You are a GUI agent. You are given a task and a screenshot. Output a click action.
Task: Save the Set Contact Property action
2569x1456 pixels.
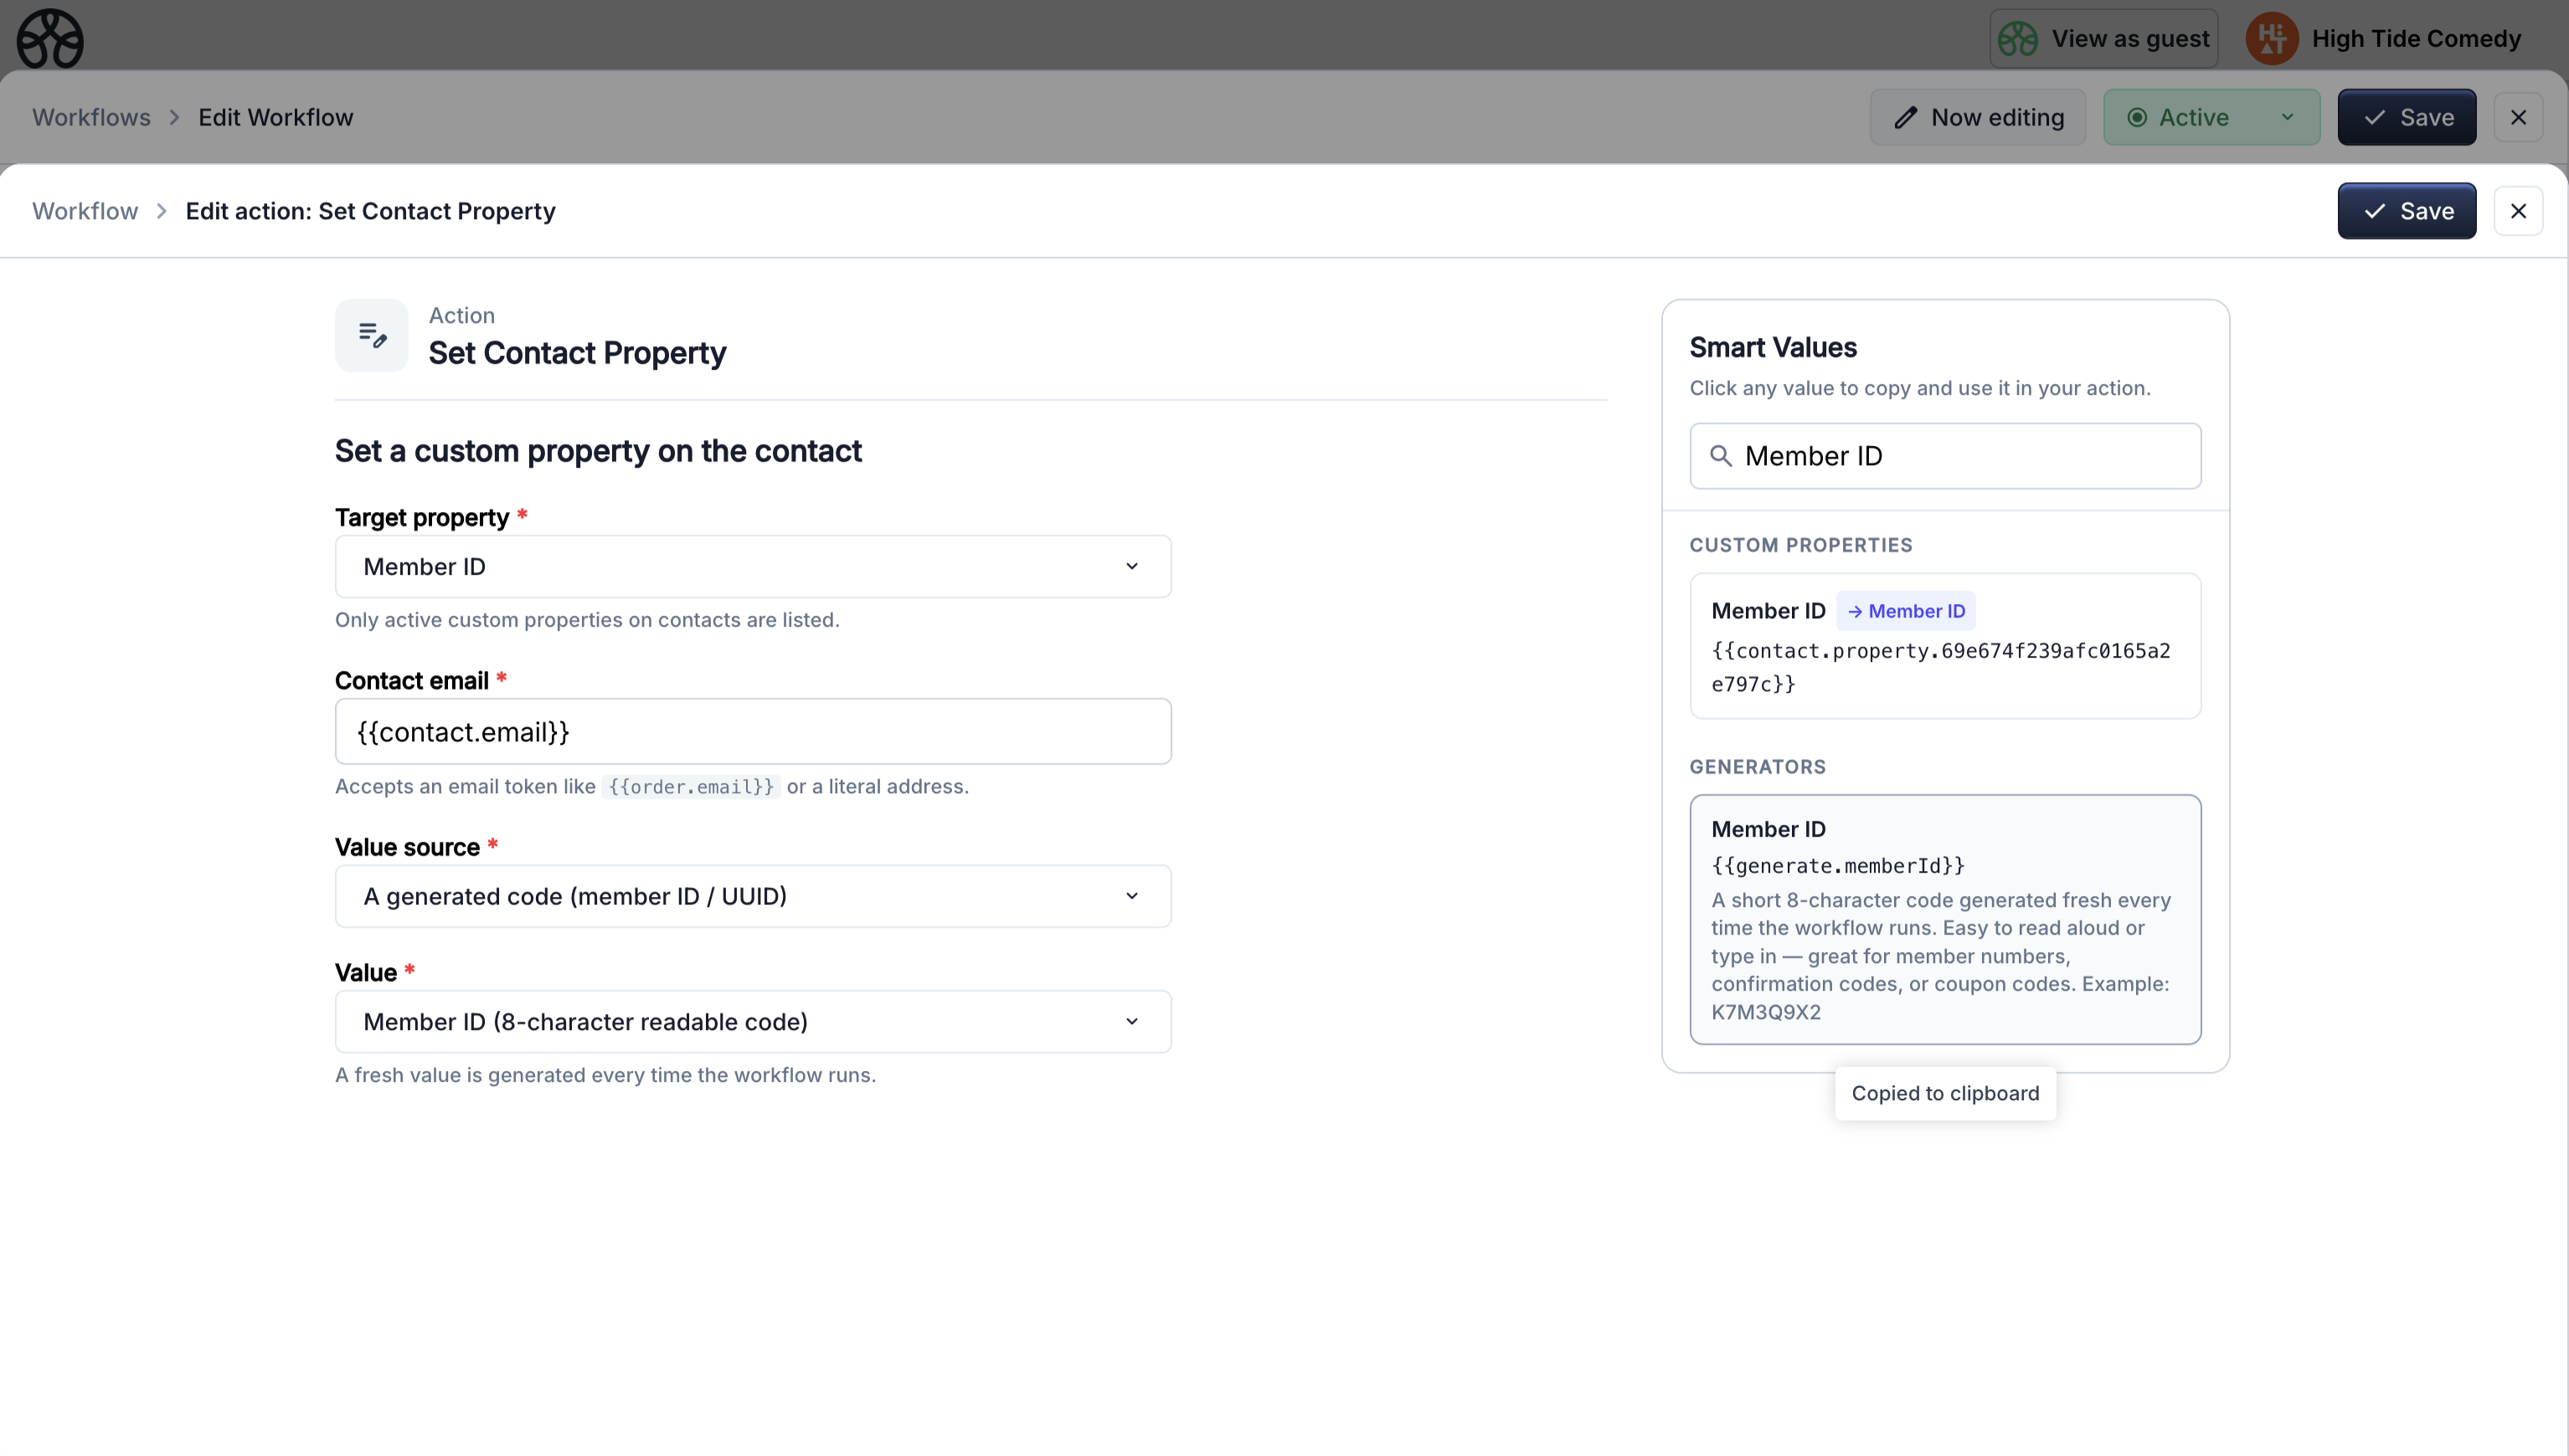2406,210
